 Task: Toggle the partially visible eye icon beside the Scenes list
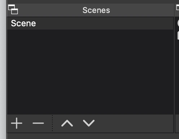coord(178,23)
